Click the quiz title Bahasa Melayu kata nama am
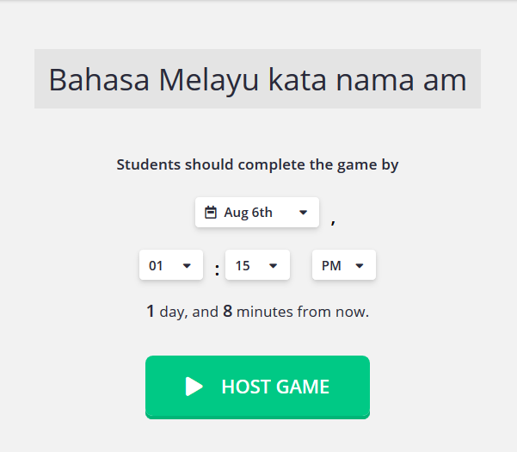The image size is (517, 452). [x=257, y=79]
